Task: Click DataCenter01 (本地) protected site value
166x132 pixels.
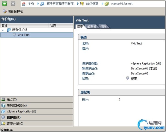Action: click(144, 69)
